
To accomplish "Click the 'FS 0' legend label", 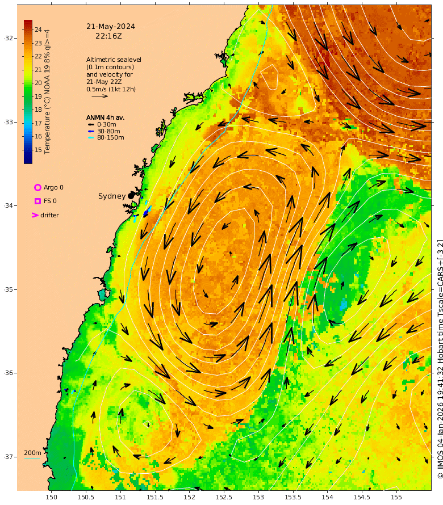I will pos(50,201).
